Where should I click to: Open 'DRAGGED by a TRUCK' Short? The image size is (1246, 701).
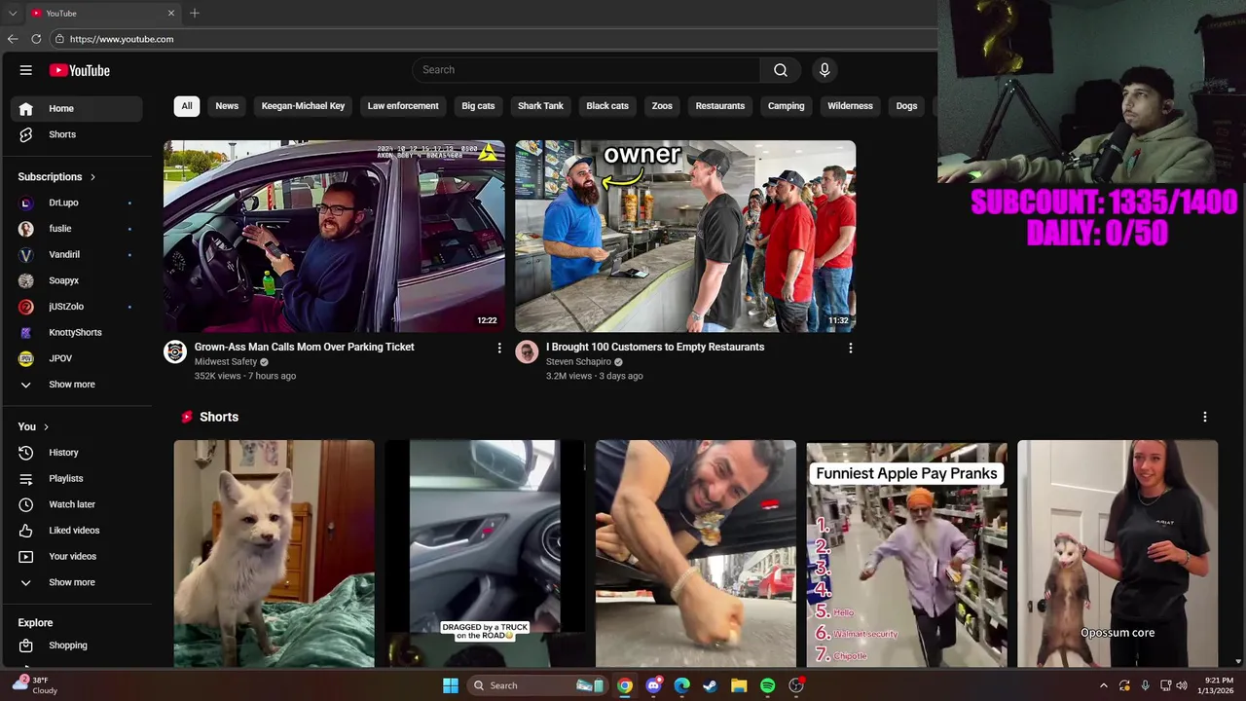tap(485, 553)
